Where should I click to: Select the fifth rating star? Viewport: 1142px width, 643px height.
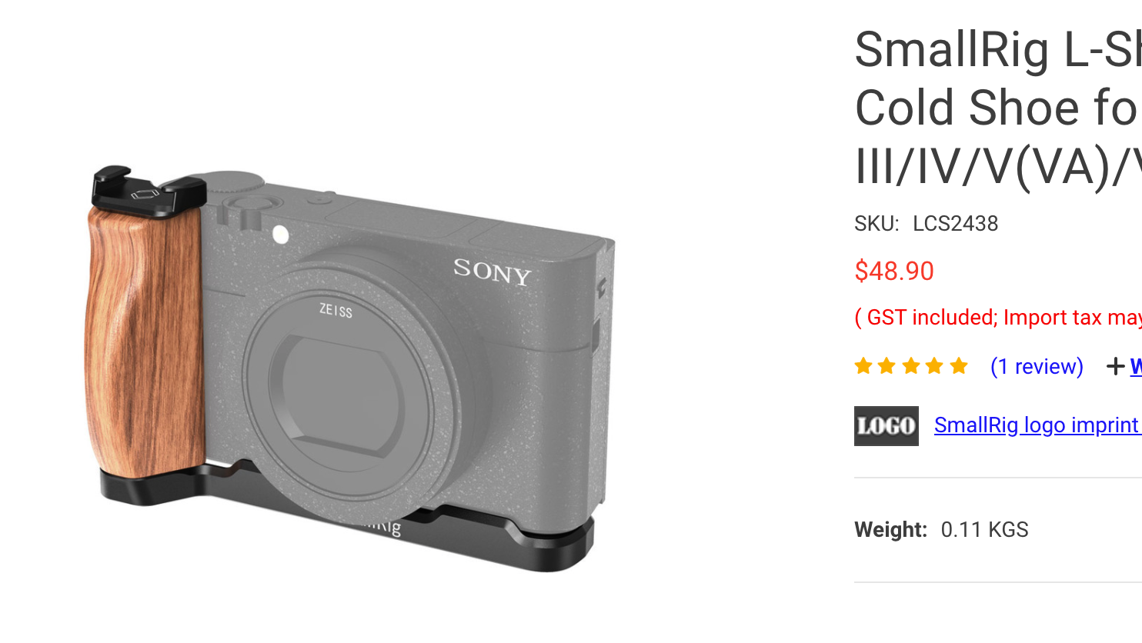coord(959,366)
